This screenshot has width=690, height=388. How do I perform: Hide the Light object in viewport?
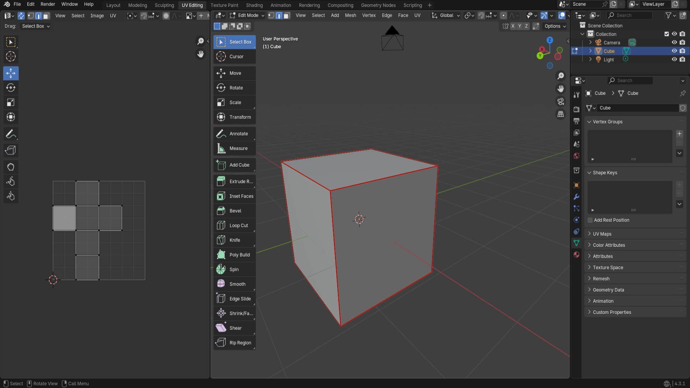(x=674, y=59)
